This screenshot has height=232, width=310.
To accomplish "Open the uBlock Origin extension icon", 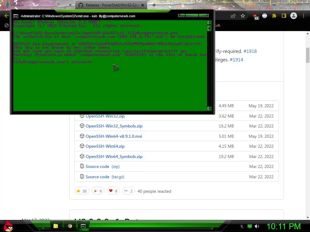I will pos(256,16).
